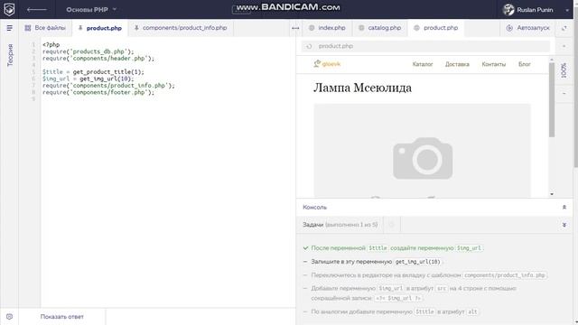Open the 'Каталог' link in the preview
The height and width of the screenshot is (325, 578).
tap(423, 64)
